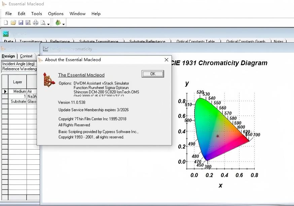Screen dimensions: 294x206
Task: Create a new design with the blank document icon
Action: 5,22
